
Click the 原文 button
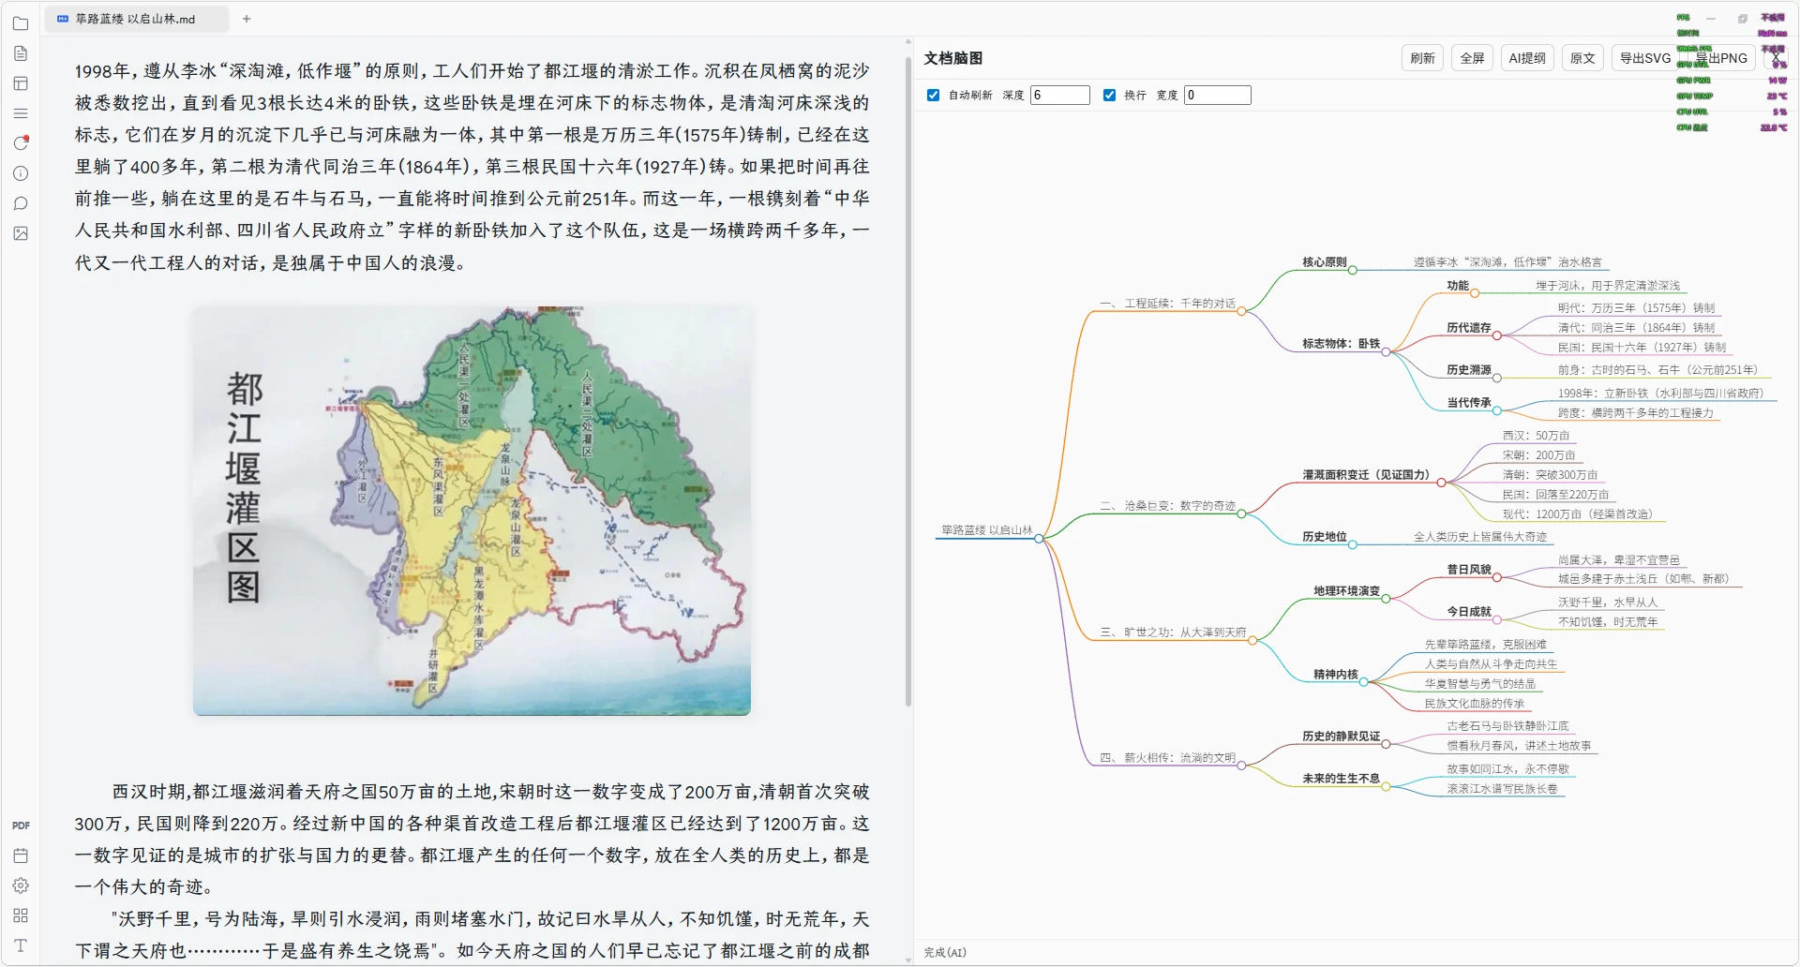coord(1582,58)
